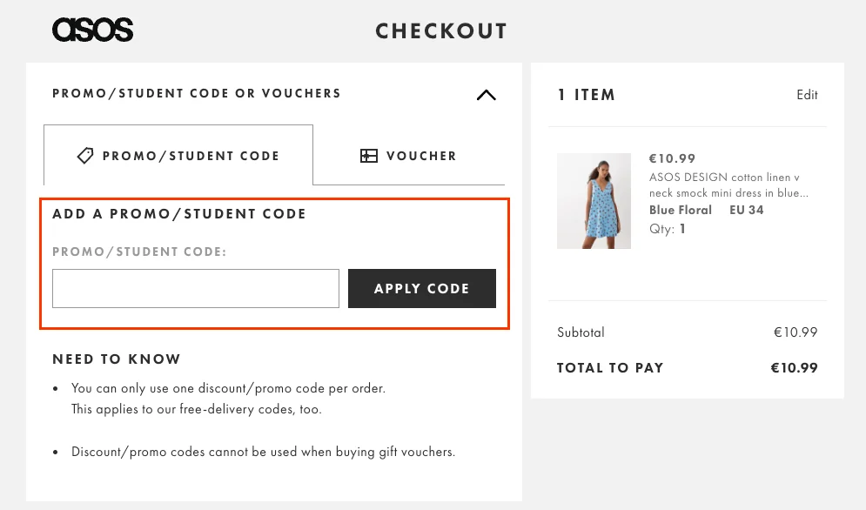Edit the items in the bag
The width and height of the screenshot is (866, 510).
(807, 95)
